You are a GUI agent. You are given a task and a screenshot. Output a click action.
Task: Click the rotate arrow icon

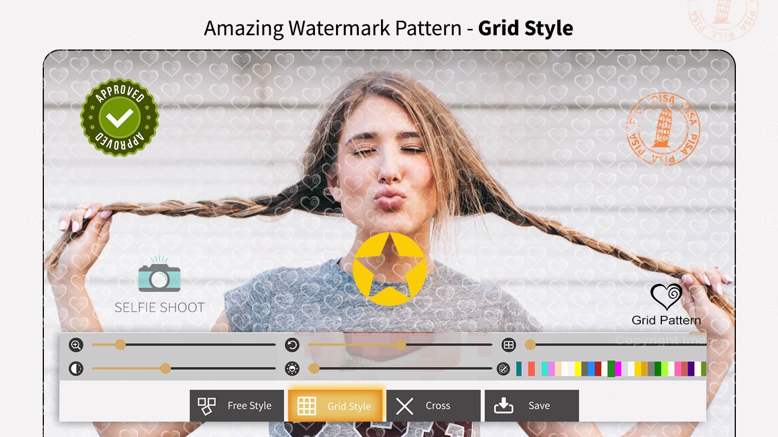click(292, 345)
